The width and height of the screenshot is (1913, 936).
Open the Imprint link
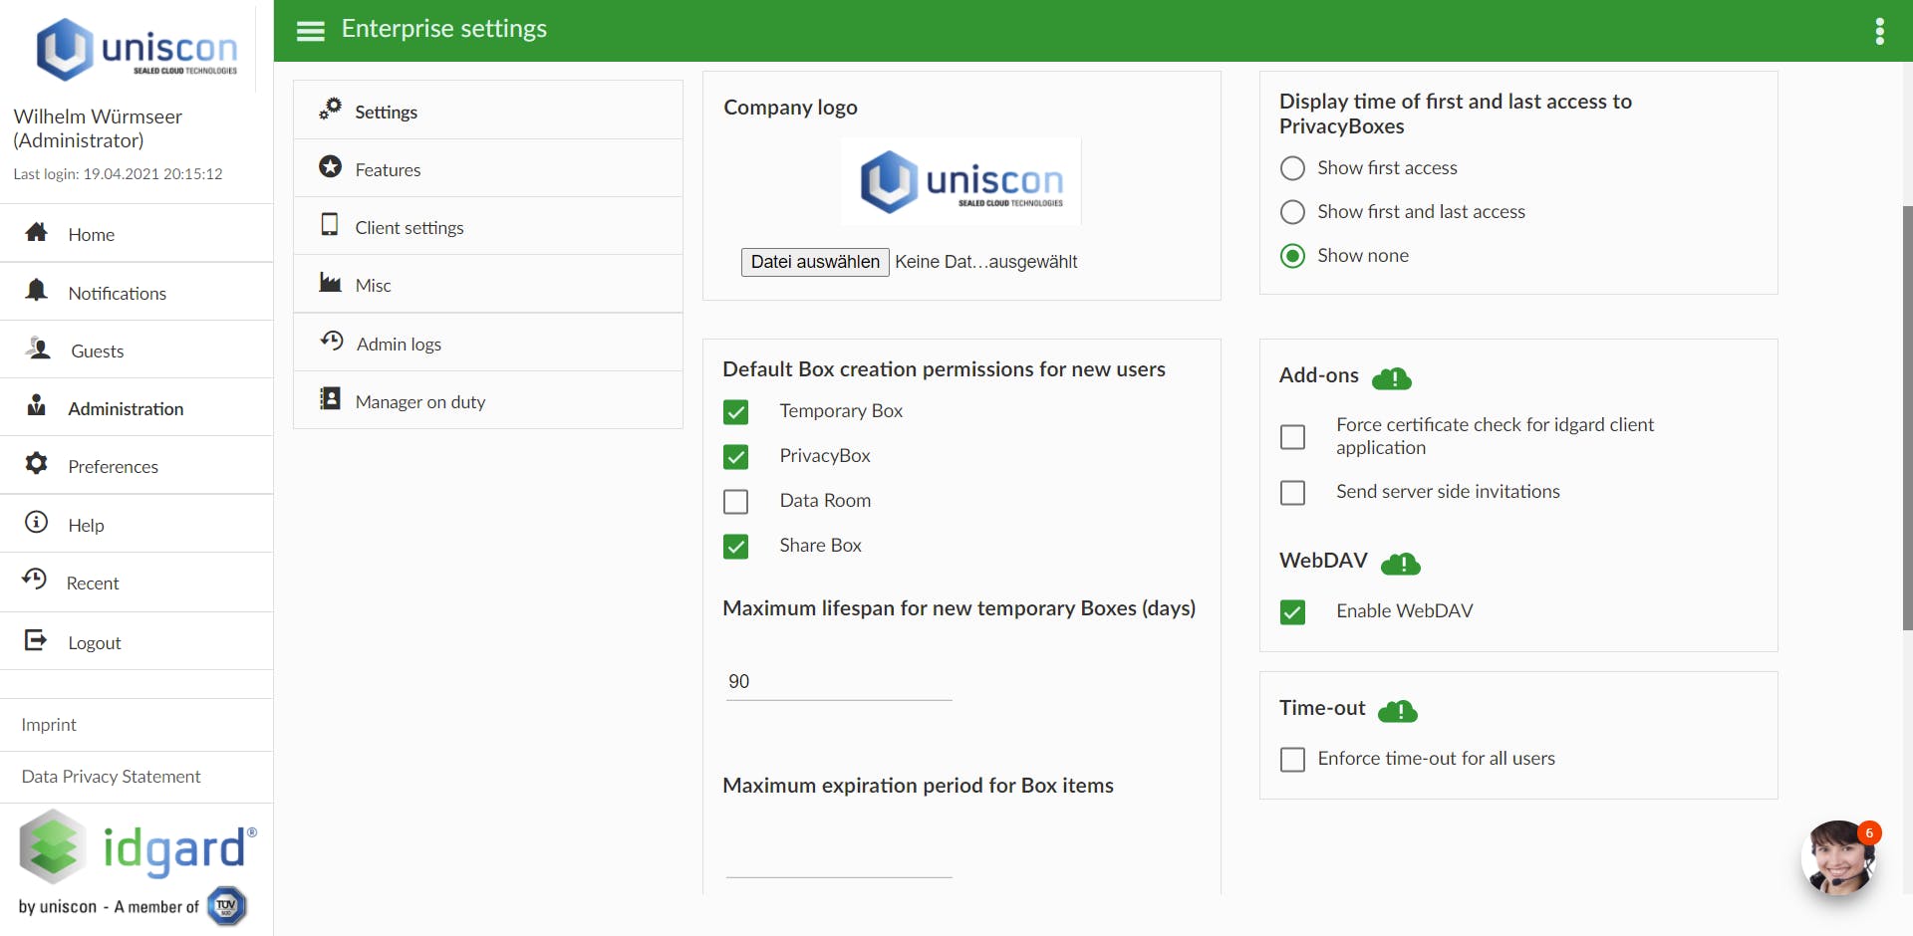point(49,725)
